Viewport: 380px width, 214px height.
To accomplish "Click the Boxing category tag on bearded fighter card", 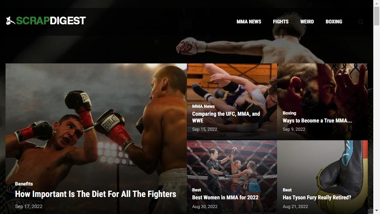I will click(289, 113).
